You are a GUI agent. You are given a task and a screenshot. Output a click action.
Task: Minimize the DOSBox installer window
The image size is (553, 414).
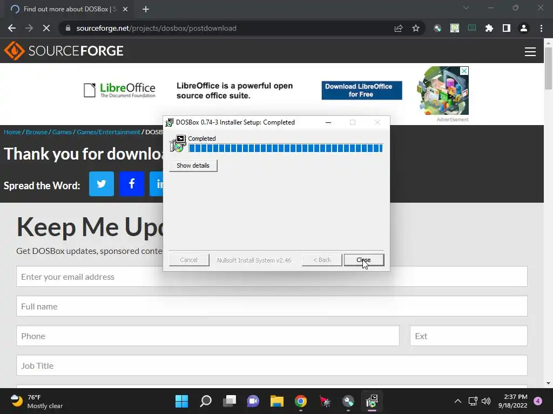pyautogui.click(x=328, y=122)
